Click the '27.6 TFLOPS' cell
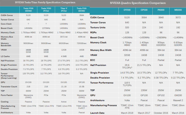The width and height of the screenshot is (186, 115). (x=64, y=61)
